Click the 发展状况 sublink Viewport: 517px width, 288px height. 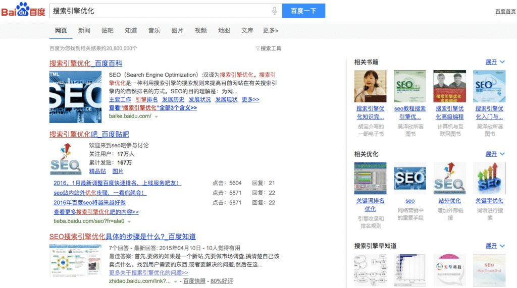tap(199, 99)
